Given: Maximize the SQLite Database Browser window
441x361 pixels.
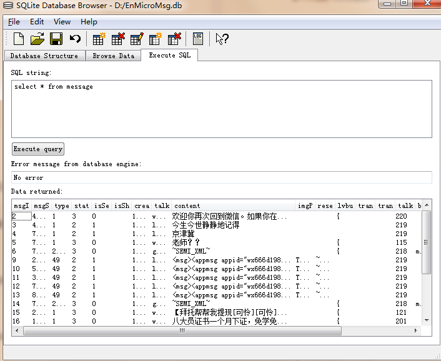Looking at the screenshot, I should (404, 3).
